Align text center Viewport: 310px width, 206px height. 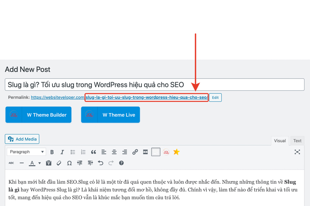pos(114,152)
